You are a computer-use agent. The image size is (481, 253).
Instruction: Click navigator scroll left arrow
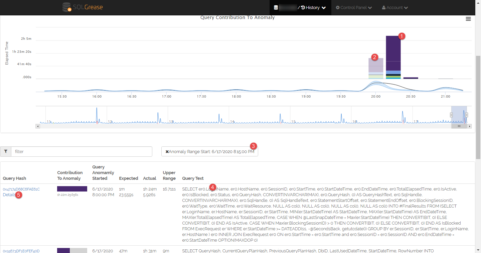click(38, 126)
